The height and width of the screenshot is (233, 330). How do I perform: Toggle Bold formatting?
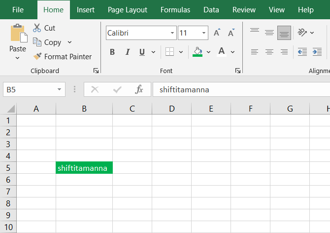(x=112, y=52)
